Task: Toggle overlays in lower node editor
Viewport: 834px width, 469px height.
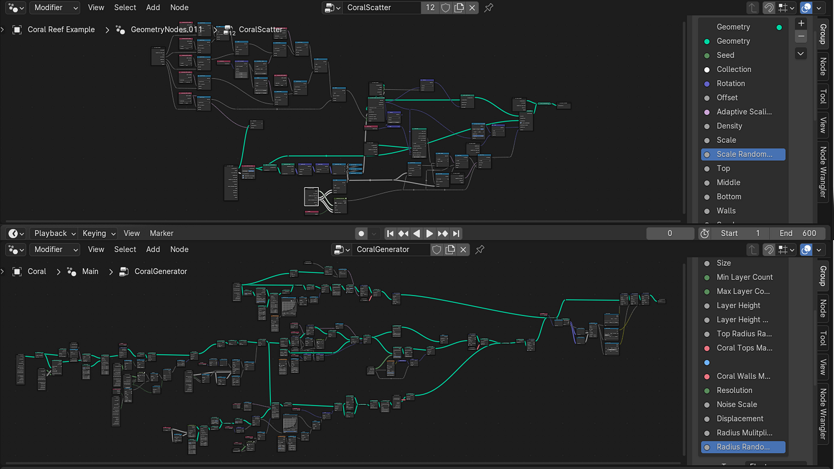Action: coord(806,250)
